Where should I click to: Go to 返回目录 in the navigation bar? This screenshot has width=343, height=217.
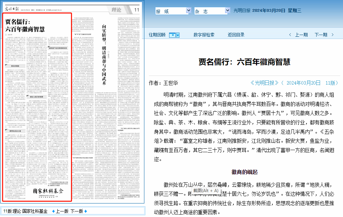pos(236,35)
